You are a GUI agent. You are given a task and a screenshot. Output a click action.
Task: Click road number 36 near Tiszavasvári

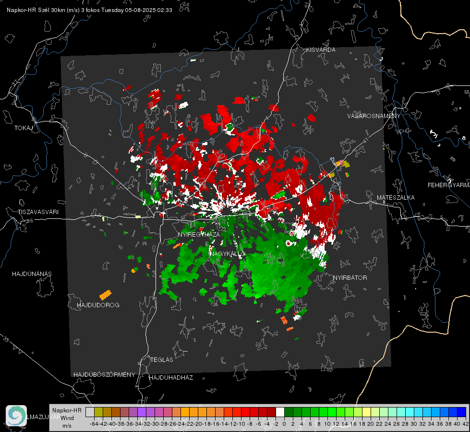(x=30, y=221)
